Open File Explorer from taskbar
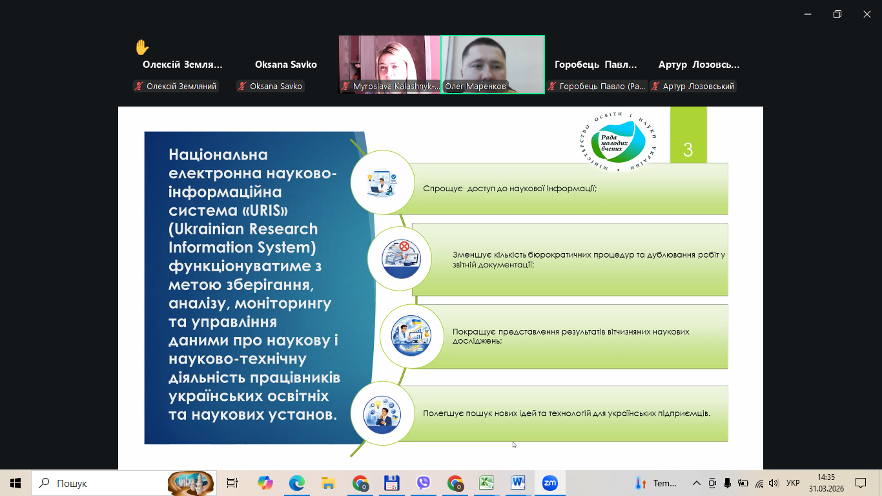Screen dimensions: 882x496 coord(328,483)
